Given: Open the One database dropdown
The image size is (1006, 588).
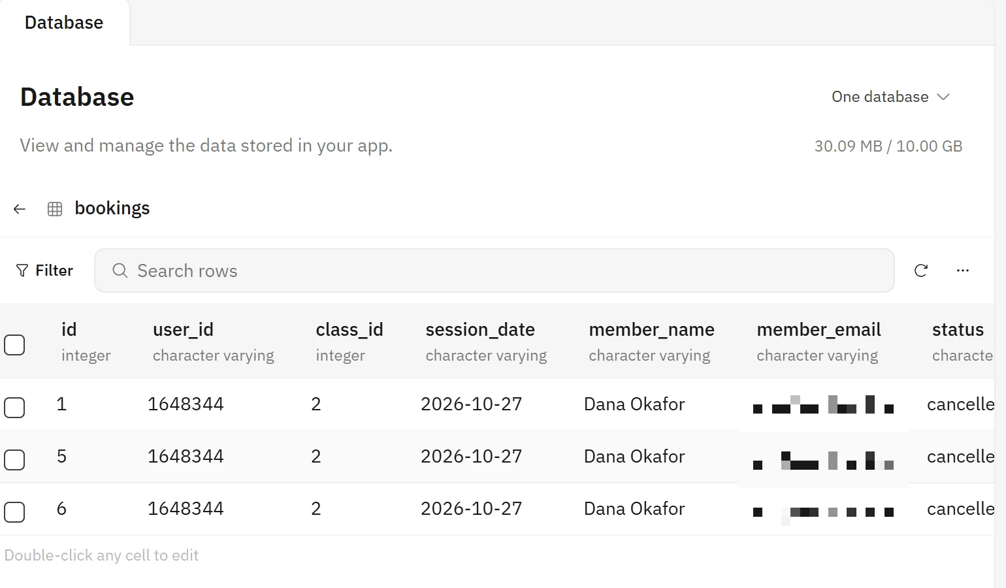Looking at the screenshot, I should tap(890, 97).
